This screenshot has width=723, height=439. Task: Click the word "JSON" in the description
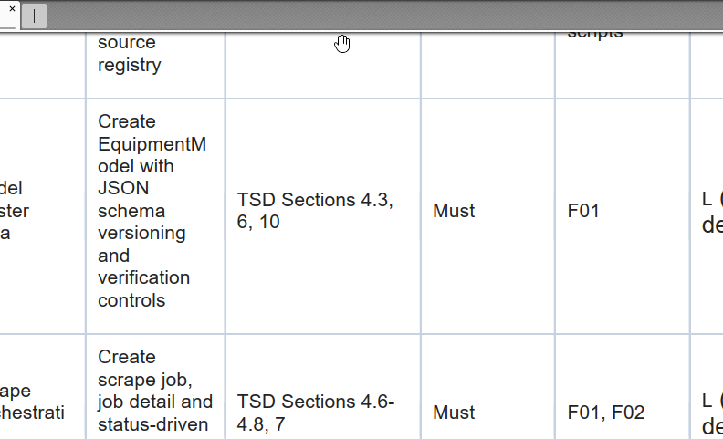pos(123,188)
